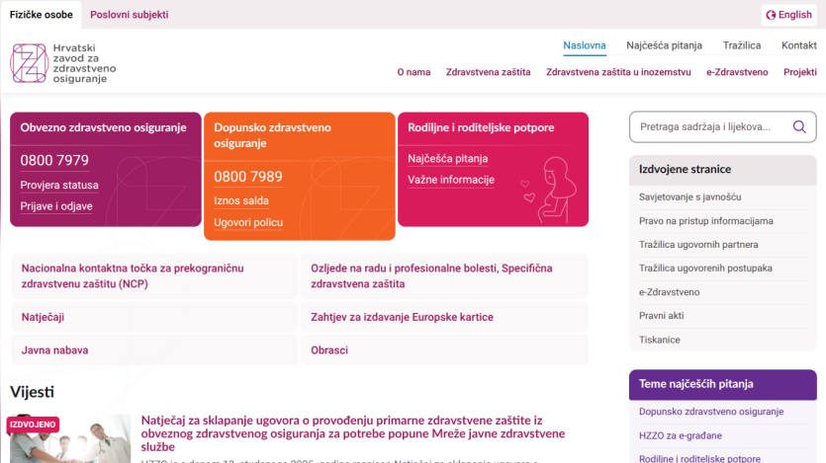Open Ozljede na radu i profesionalne bolesti
826x463 pixels.
coord(443,275)
